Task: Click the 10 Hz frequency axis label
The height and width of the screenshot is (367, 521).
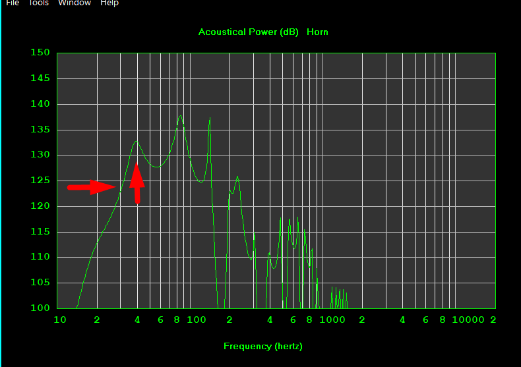Action: (60, 320)
